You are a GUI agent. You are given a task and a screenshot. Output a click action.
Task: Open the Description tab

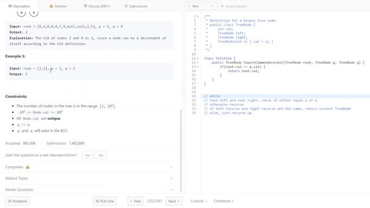click(x=19, y=6)
